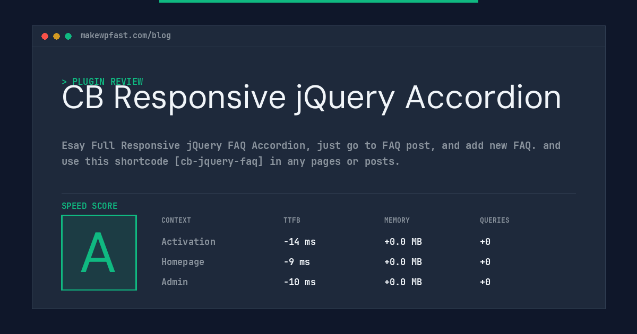Click the CONTEXT column header
The image size is (637, 334).
click(176, 220)
